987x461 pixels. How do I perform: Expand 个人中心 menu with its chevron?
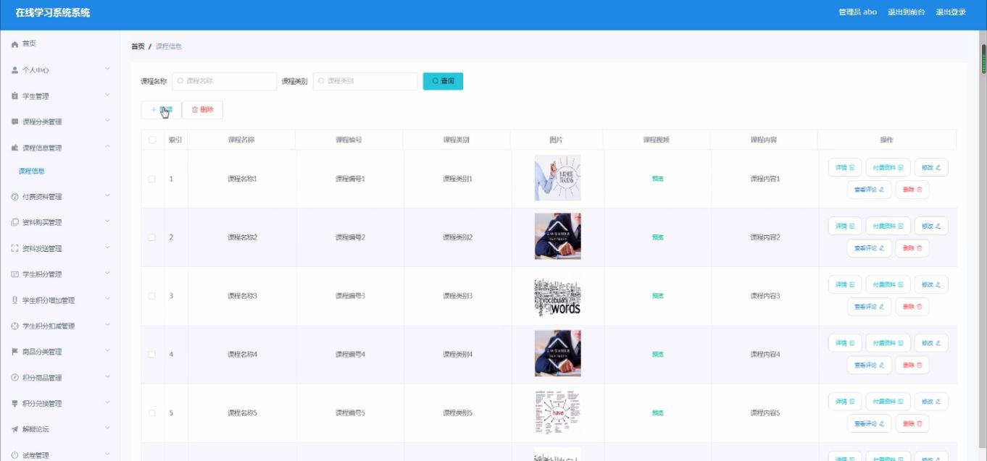(x=107, y=69)
